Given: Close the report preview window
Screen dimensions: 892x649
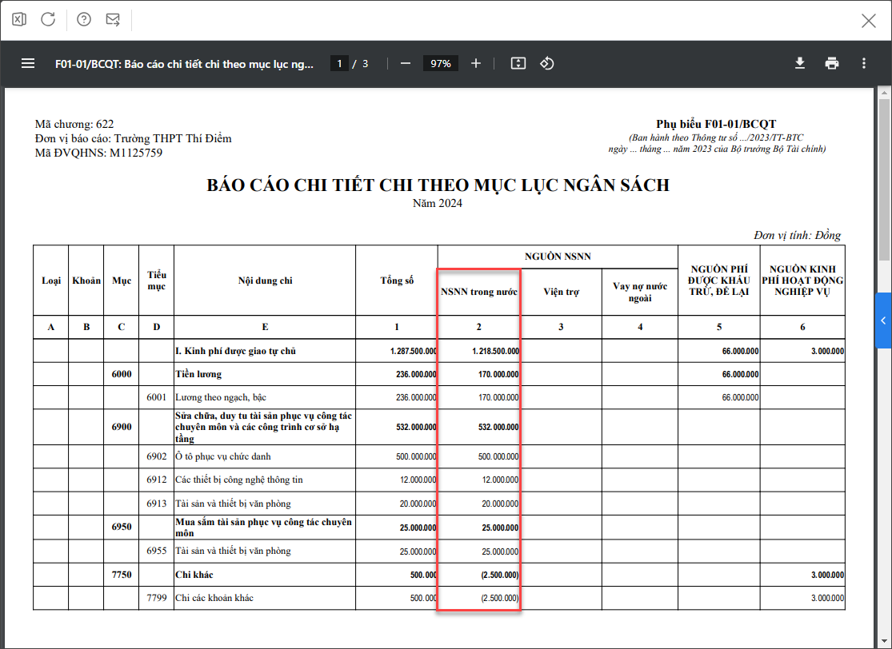Looking at the screenshot, I should point(869,21).
